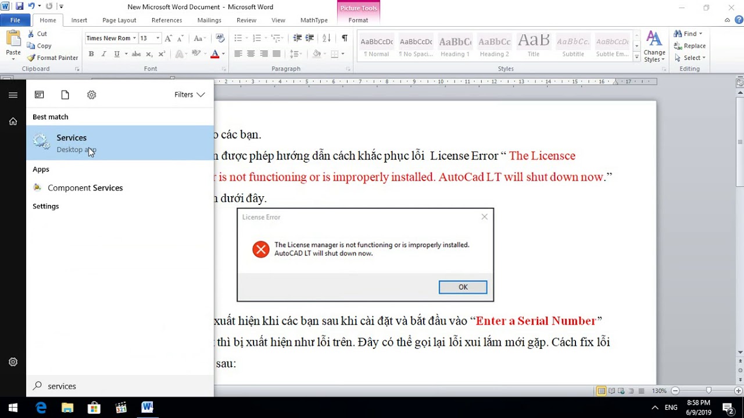Click the Settings gear in search sidebar

coord(13,362)
